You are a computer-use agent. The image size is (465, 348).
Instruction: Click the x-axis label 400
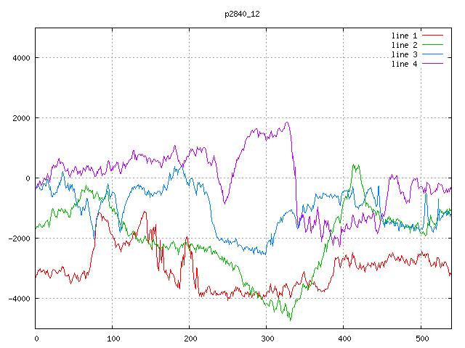344,339
